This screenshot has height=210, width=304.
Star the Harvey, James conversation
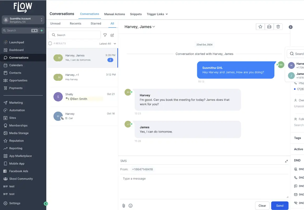(x=260, y=27)
